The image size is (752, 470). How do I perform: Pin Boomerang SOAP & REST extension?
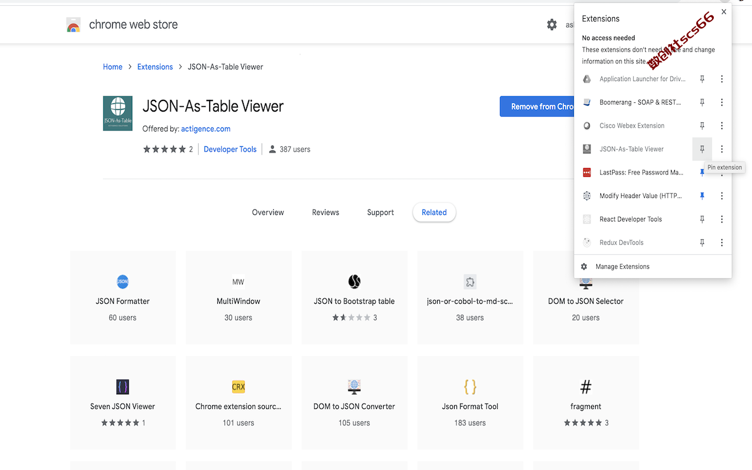(702, 102)
